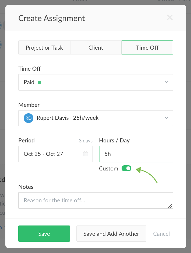Click the Rupert Davis member name

click(68, 118)
